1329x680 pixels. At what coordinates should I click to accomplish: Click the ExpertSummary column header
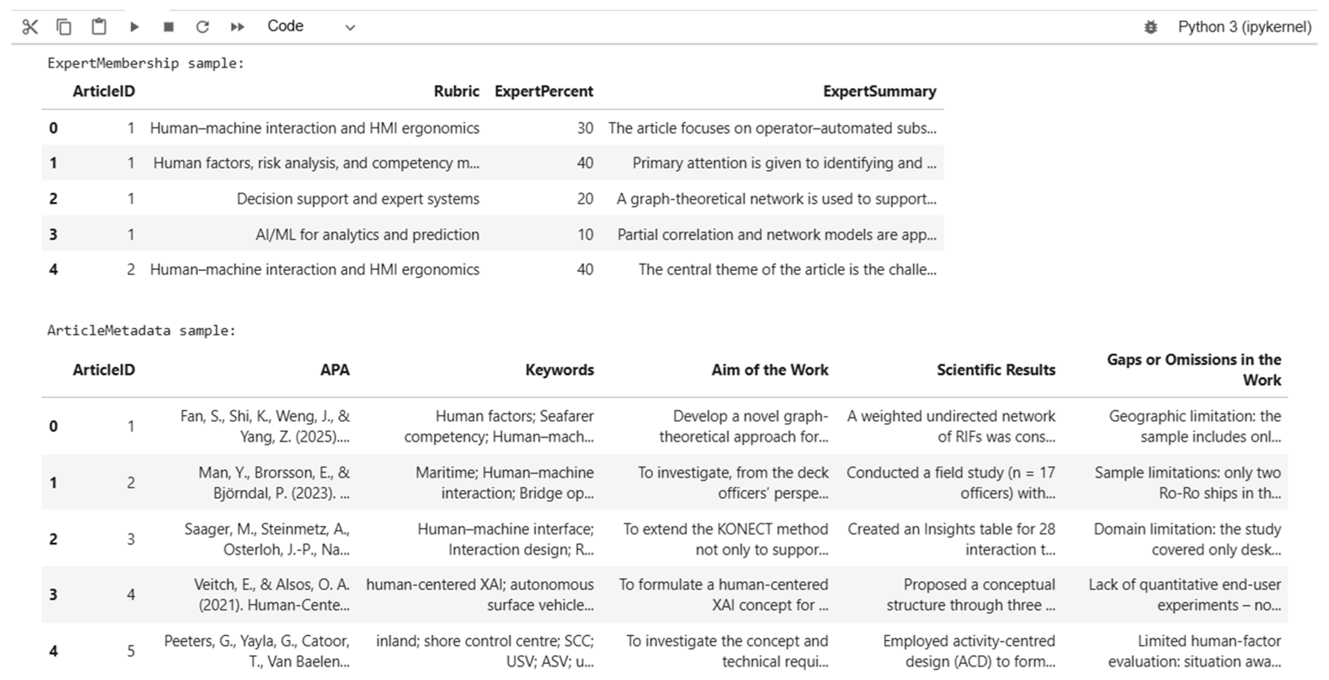(879, 91)
